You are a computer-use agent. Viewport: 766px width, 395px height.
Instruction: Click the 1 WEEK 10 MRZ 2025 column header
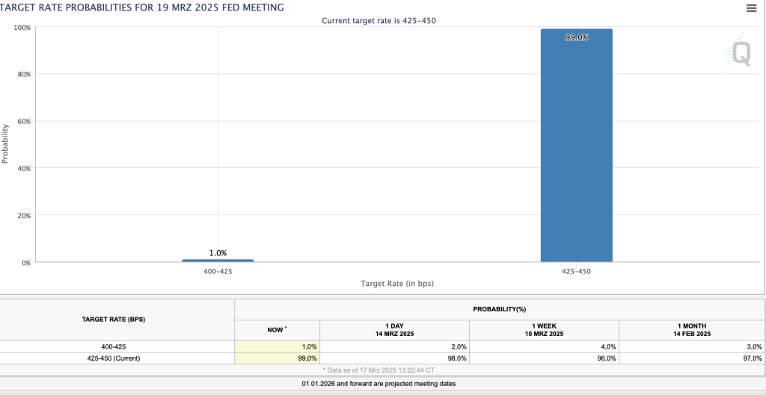click(x=544, y=330)
